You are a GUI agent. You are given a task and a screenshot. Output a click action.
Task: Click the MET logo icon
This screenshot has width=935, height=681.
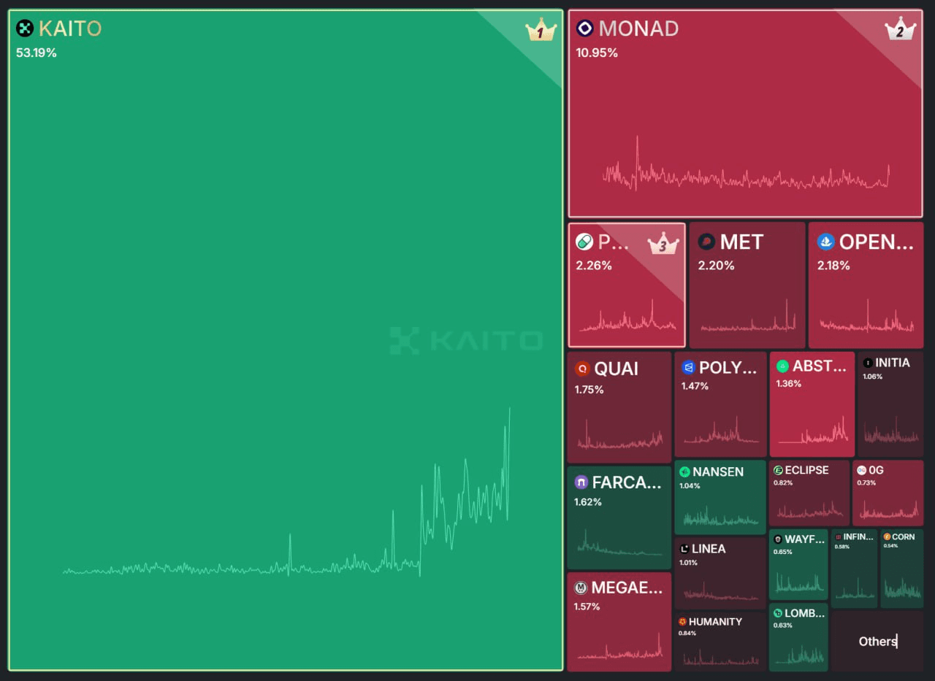[x=706, y=242]
